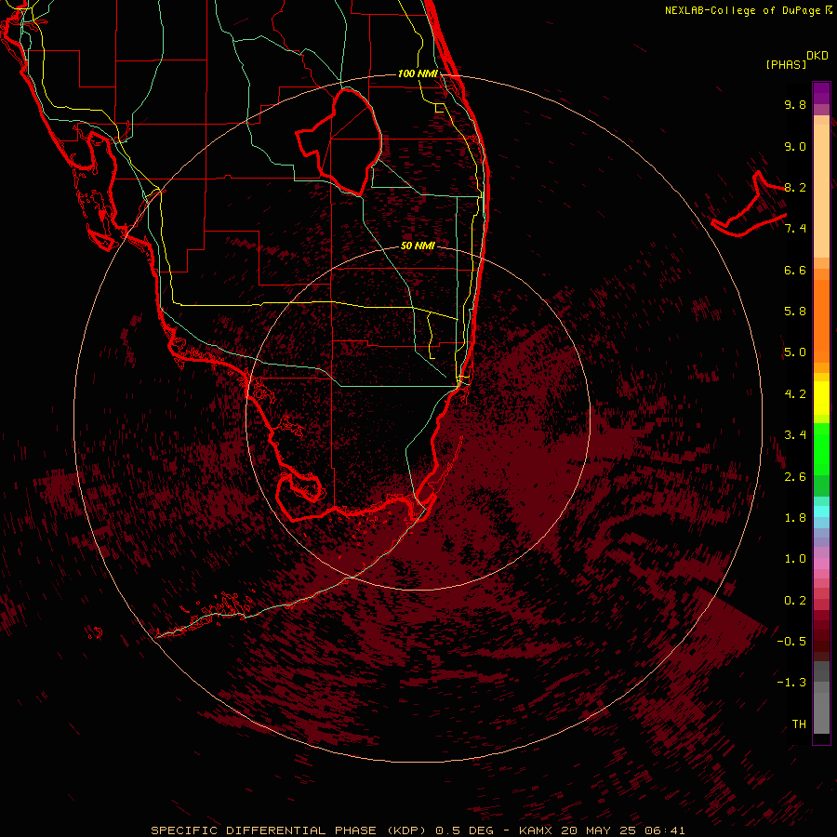
Task: Click the 7.4 color scale value
Action: tap(795, 229)
